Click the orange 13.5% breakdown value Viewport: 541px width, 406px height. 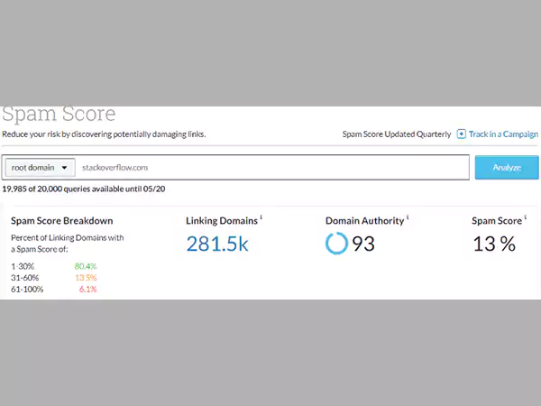[86, 278]
